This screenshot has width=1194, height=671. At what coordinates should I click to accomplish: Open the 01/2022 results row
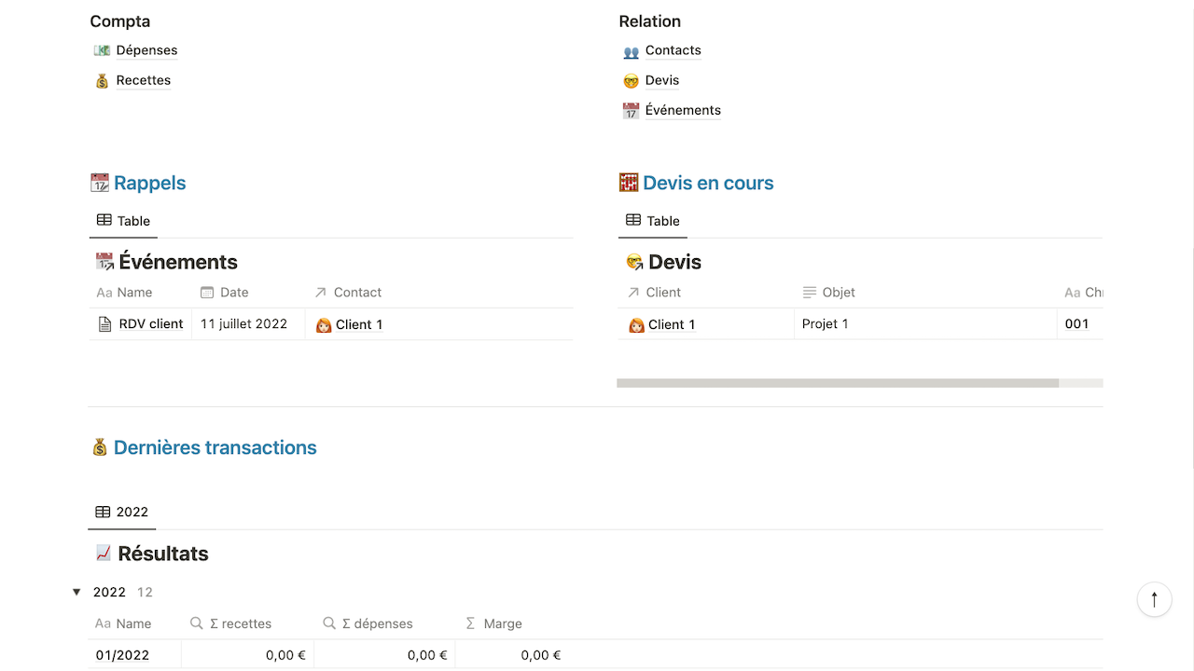[122, 655]
